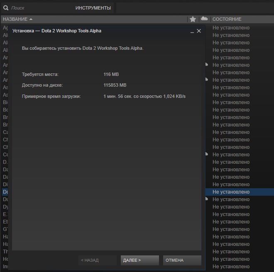The image size is (274, 272).
Task: Click the 'Требуется места' label
Action: (x=40, y=74)
